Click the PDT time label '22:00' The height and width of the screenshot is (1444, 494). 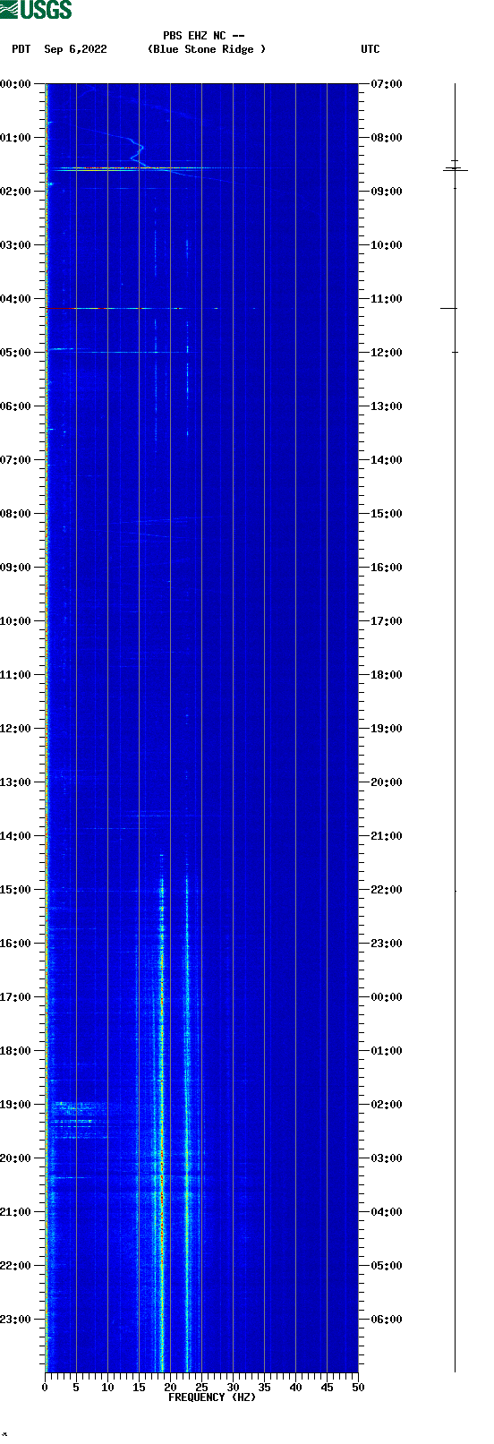[x=16, y=1266]
